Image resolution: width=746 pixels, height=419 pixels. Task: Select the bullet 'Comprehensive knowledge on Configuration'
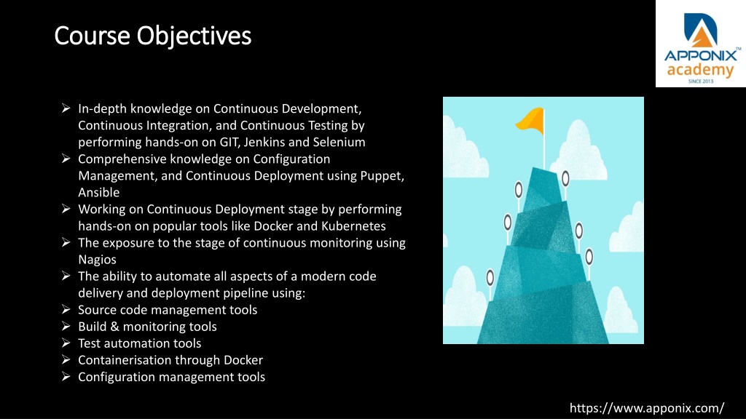point(241,176)
